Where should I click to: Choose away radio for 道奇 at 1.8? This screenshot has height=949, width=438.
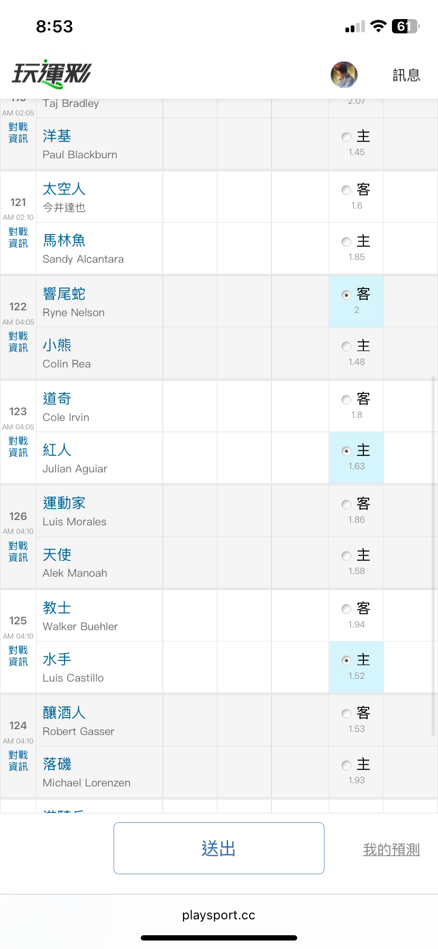coord(346,400)
